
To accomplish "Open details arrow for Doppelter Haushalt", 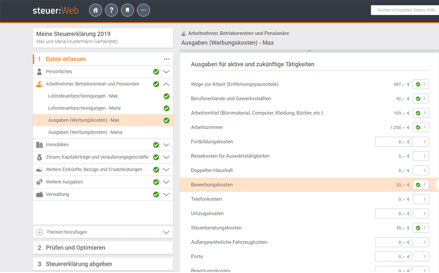I will 421,170.
